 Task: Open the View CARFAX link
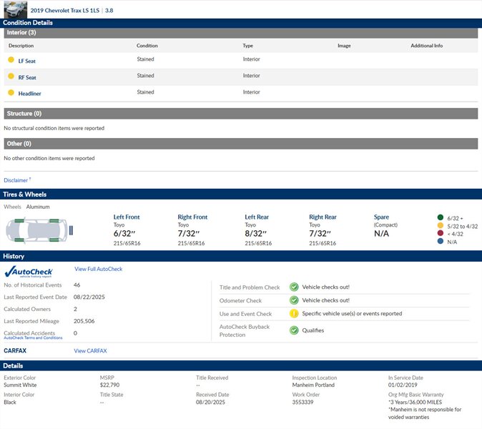coord(90,351)
